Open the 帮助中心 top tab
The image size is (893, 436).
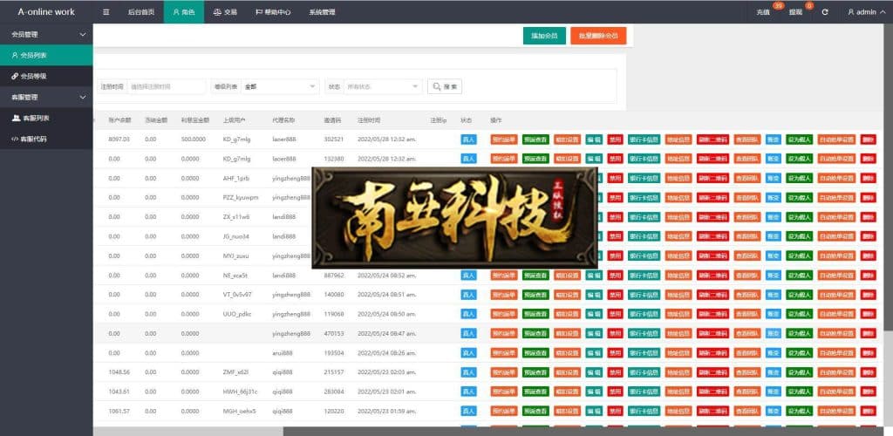point(273,12)
